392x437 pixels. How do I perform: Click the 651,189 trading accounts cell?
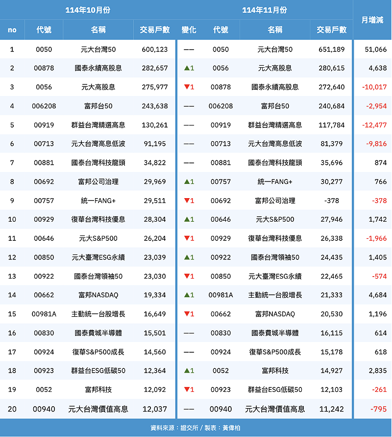331,50
